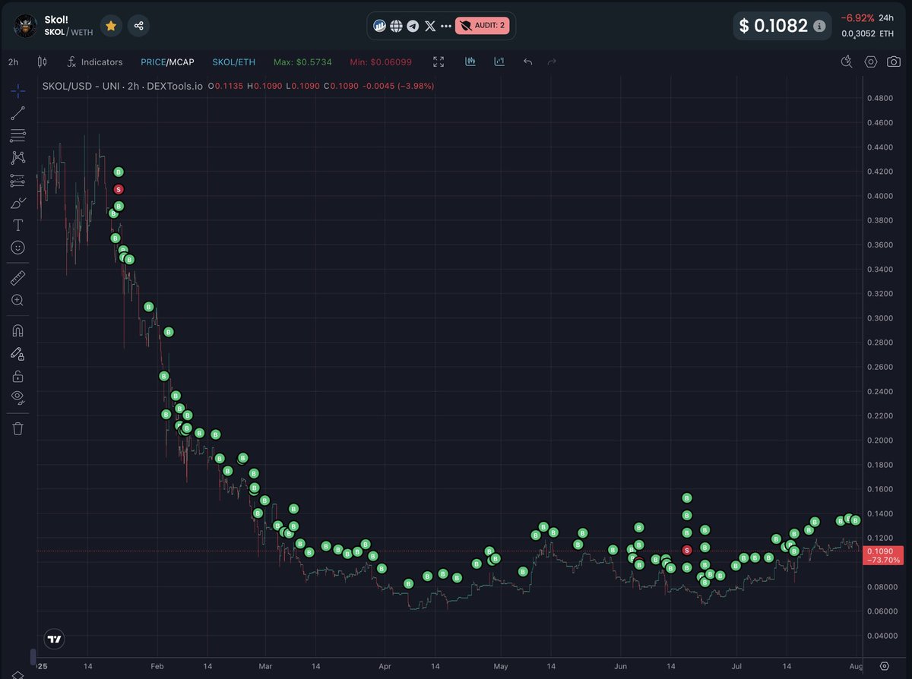Click the red S sell marker in mid-June
Viewport: 912px width, 679px height.
[x=687, y=550]
